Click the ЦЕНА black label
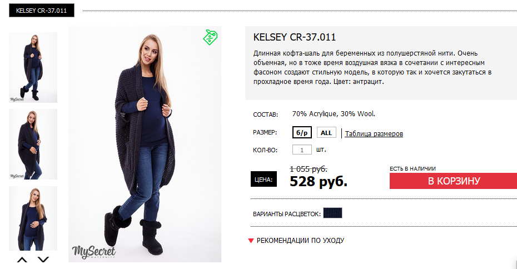 pyautogui.click(x=264, y=180)
